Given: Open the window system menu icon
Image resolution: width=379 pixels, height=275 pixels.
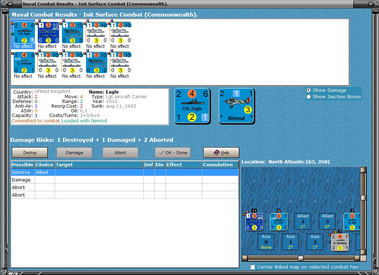Looking at the screenshot, I should coord(10,4).
